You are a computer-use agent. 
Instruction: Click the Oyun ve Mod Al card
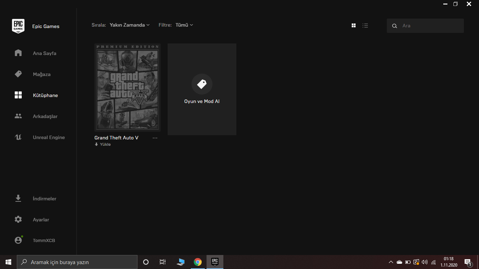tap(202, 89)
